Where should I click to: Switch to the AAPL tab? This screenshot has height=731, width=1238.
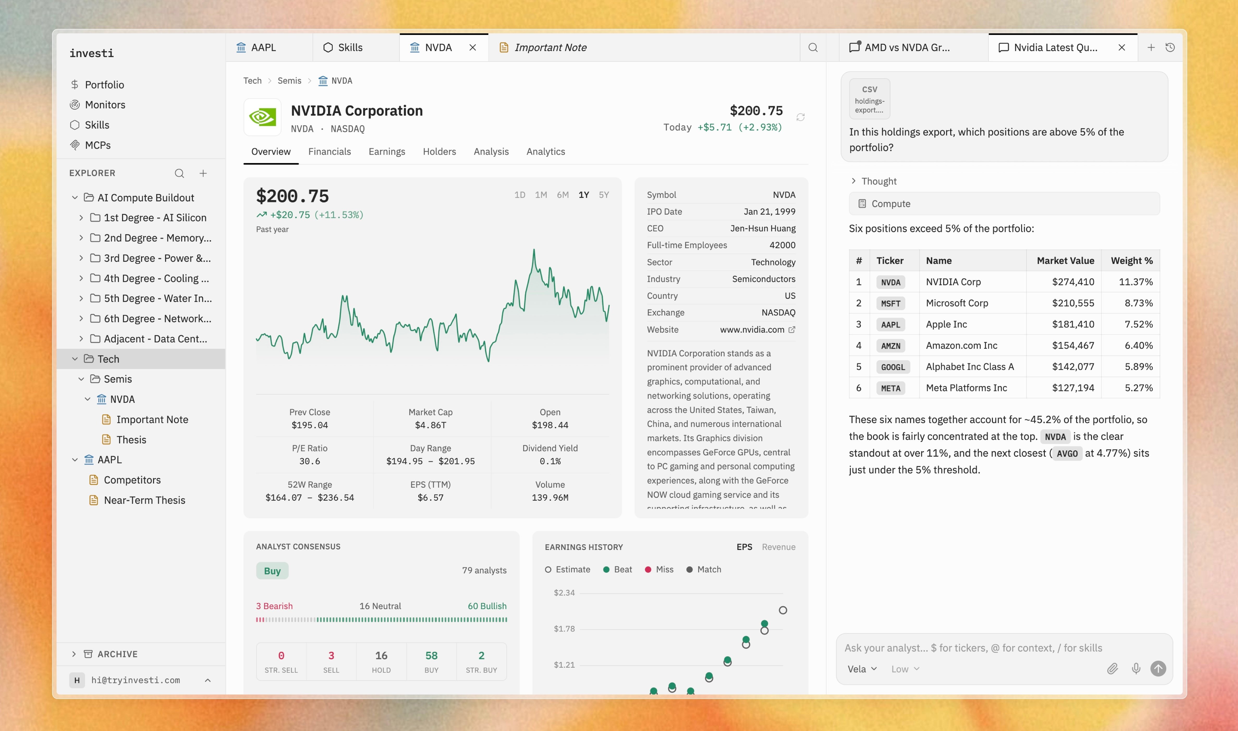tap(269, 48)
